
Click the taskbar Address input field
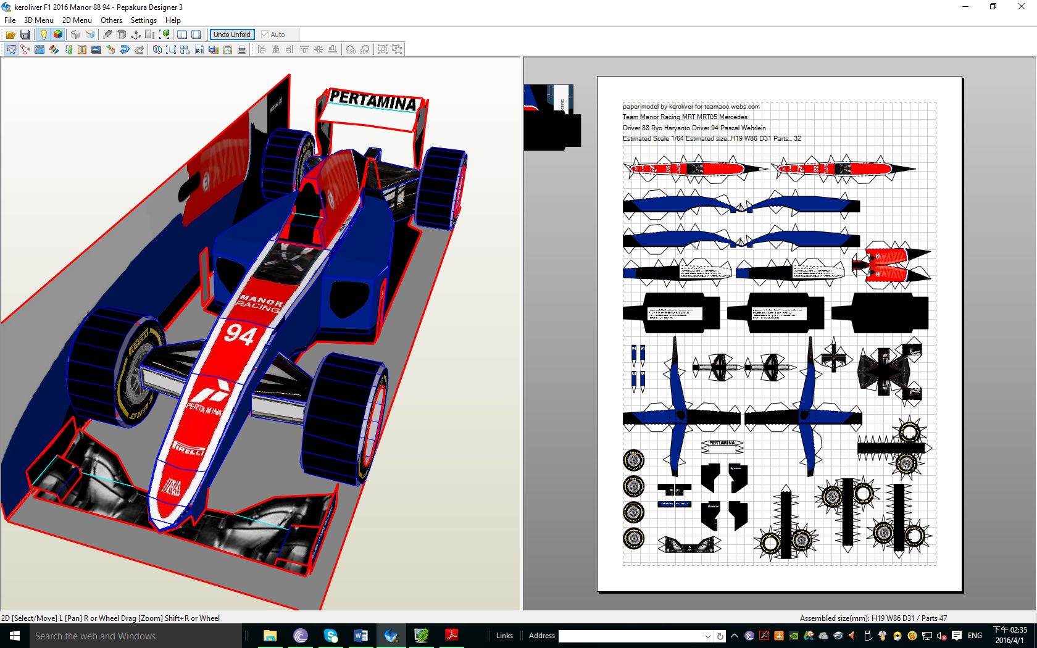(631, 636)
